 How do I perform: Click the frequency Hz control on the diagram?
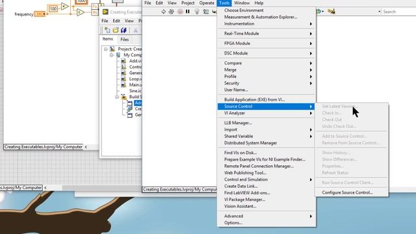[x=40, y=14]
